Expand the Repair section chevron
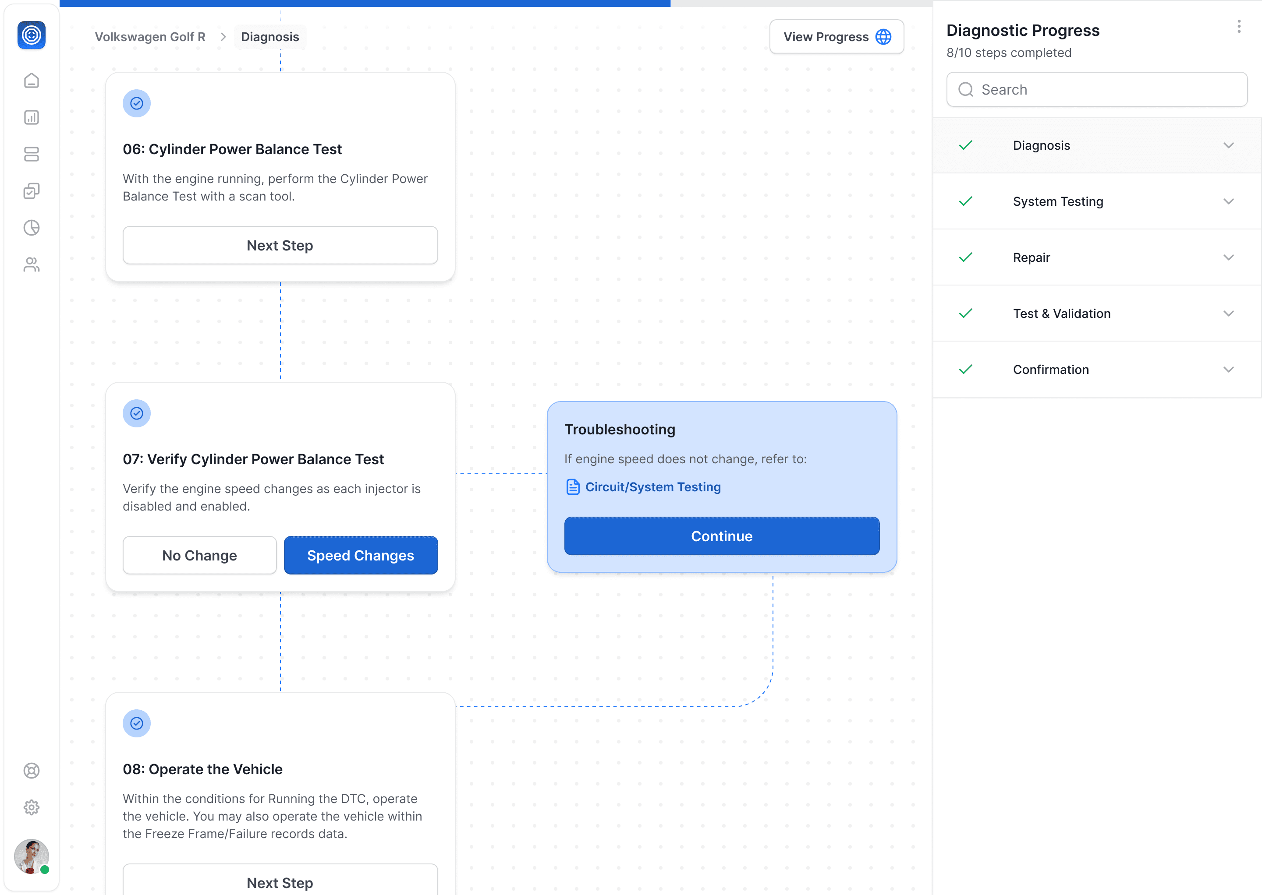The width and height of the screenshot is (1262, 895). click(x=1228, y=257)
